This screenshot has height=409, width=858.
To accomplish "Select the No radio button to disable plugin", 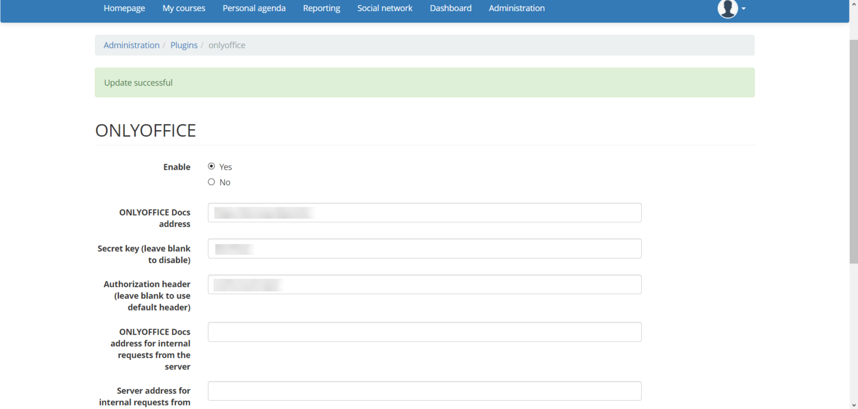I will click(x=211, y=182).
